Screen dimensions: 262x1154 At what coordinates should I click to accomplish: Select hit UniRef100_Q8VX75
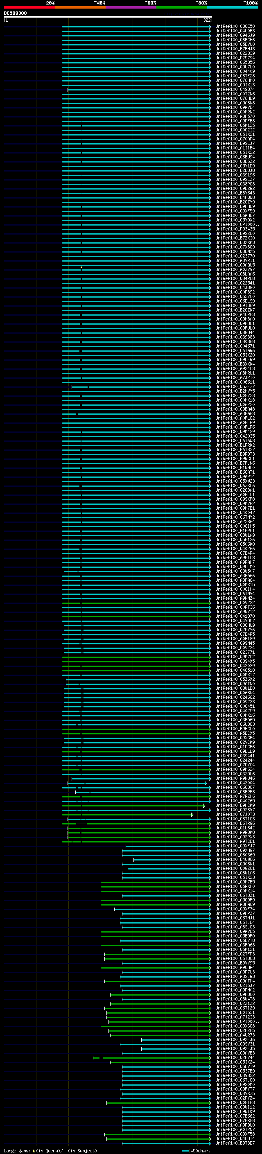[x=235, y=1093]
